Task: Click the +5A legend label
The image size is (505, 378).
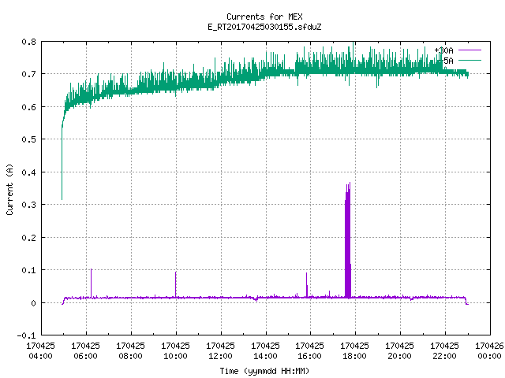Action: coord(446,61)
